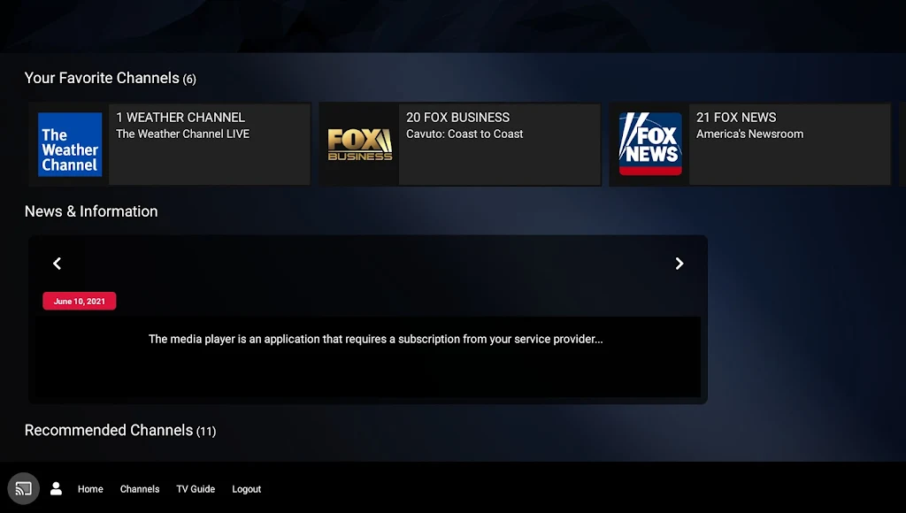
Task: Select 'Cavuto: Coast to Coast' program text
Action: tap(465, 134)
